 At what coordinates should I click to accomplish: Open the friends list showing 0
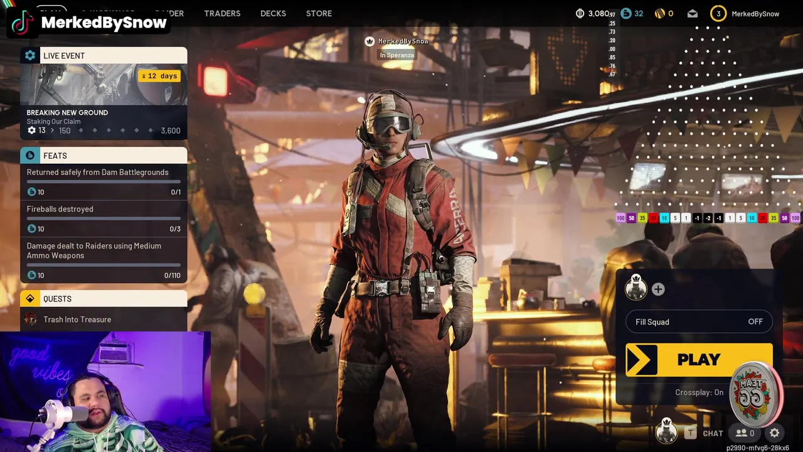point(745,433)
